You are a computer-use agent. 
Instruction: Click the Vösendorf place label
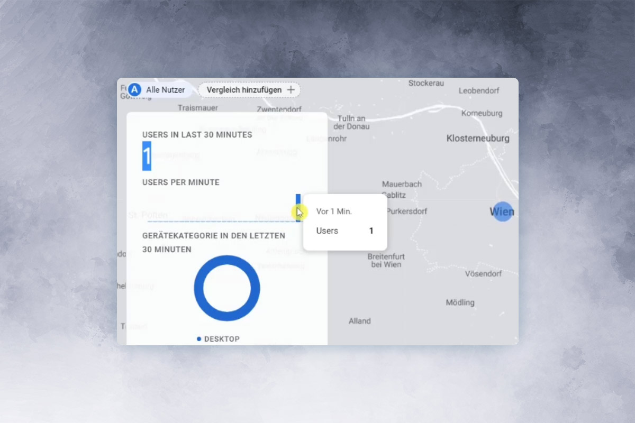484,274
